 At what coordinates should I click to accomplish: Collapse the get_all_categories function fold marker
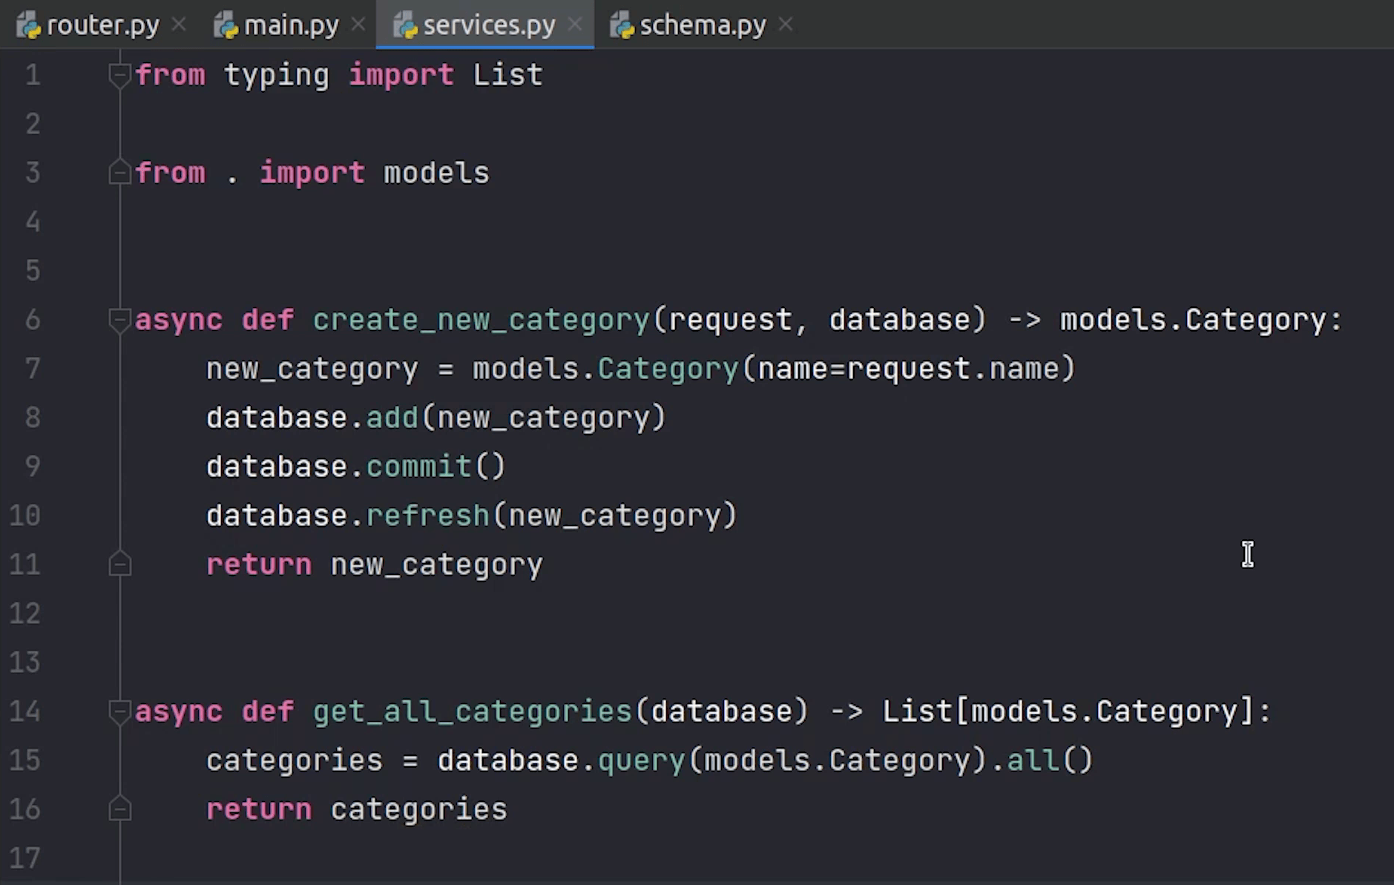tap(119, 711)
